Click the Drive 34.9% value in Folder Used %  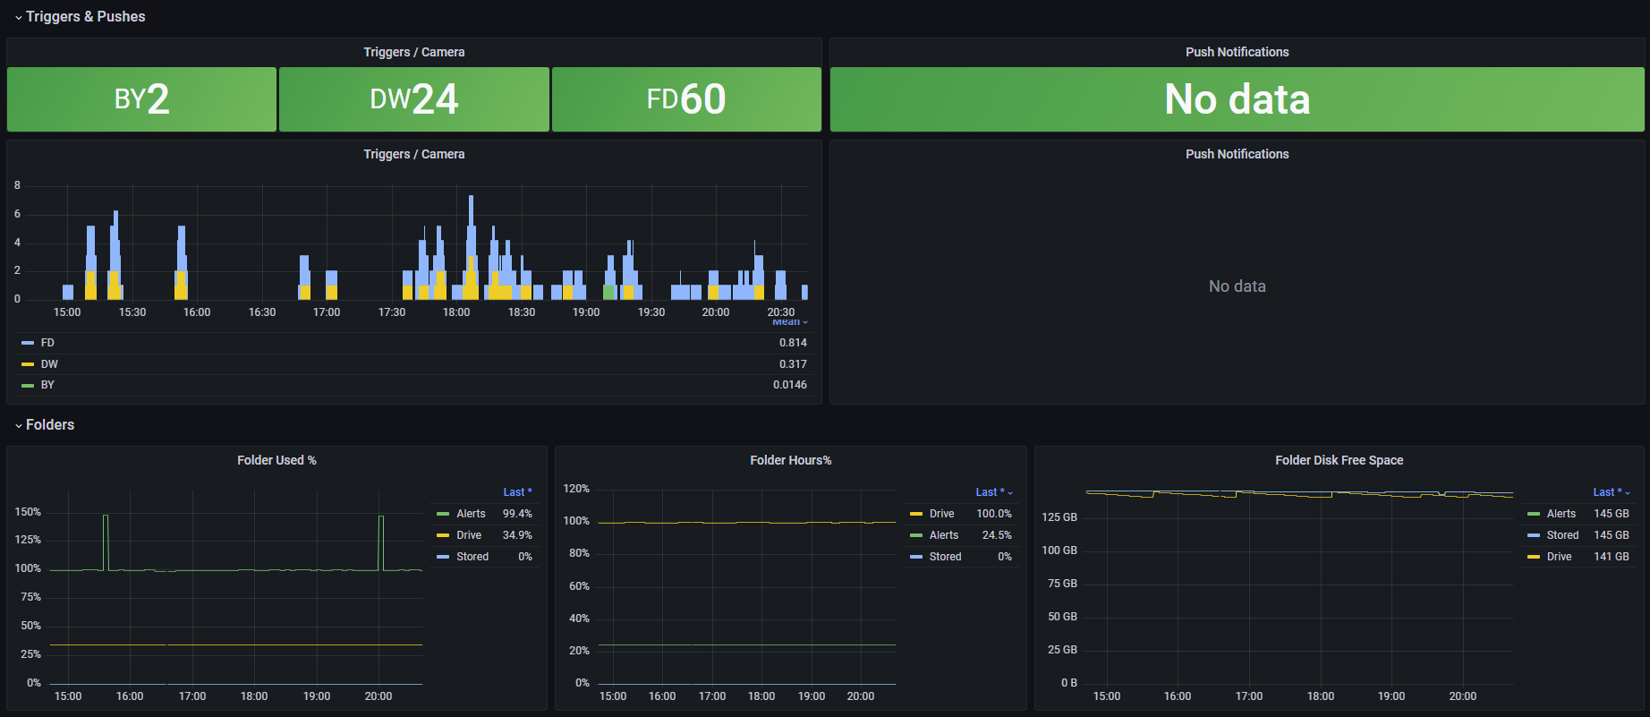pyautogui.click(x=517, y=535)
